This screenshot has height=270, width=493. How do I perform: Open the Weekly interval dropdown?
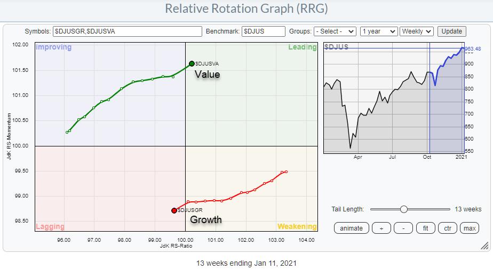[417, 31]
